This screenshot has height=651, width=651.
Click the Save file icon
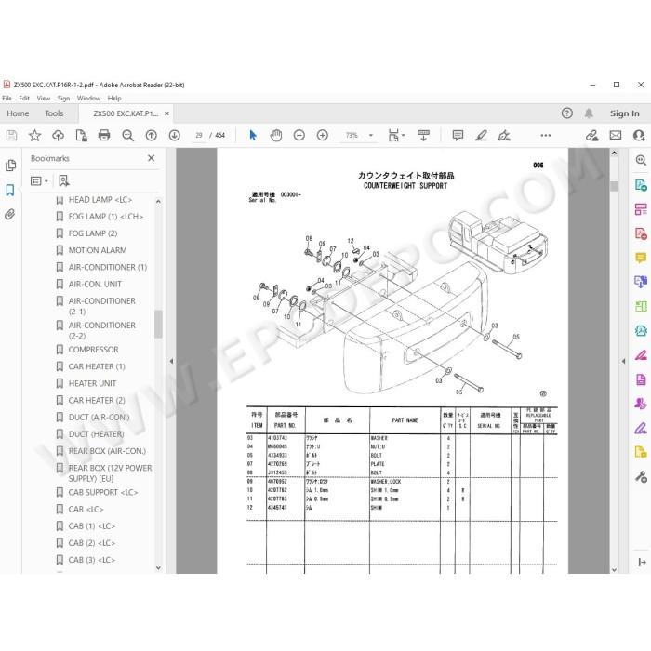[x=11, y=136]
